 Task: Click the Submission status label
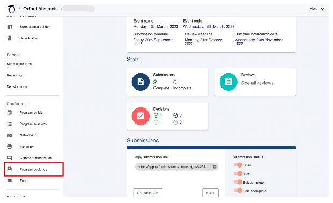coord(248,157)
